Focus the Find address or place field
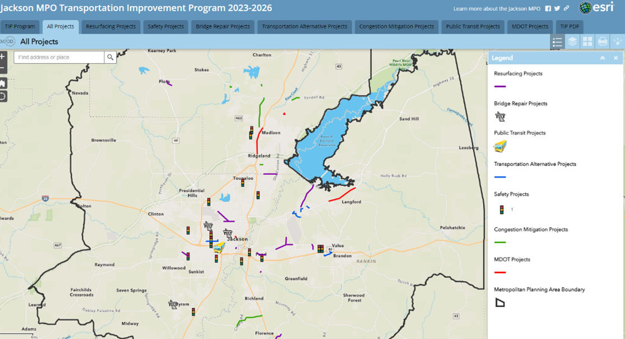 click(x=59, y=57)
